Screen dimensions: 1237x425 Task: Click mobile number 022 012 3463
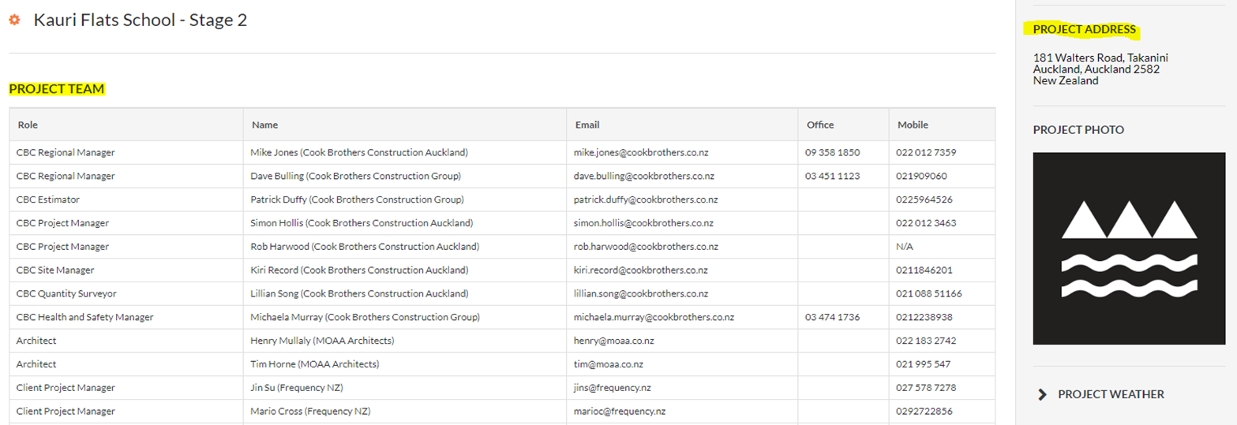point(927,223)
